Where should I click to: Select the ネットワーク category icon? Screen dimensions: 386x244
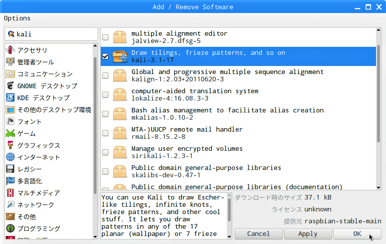point(10,204)
